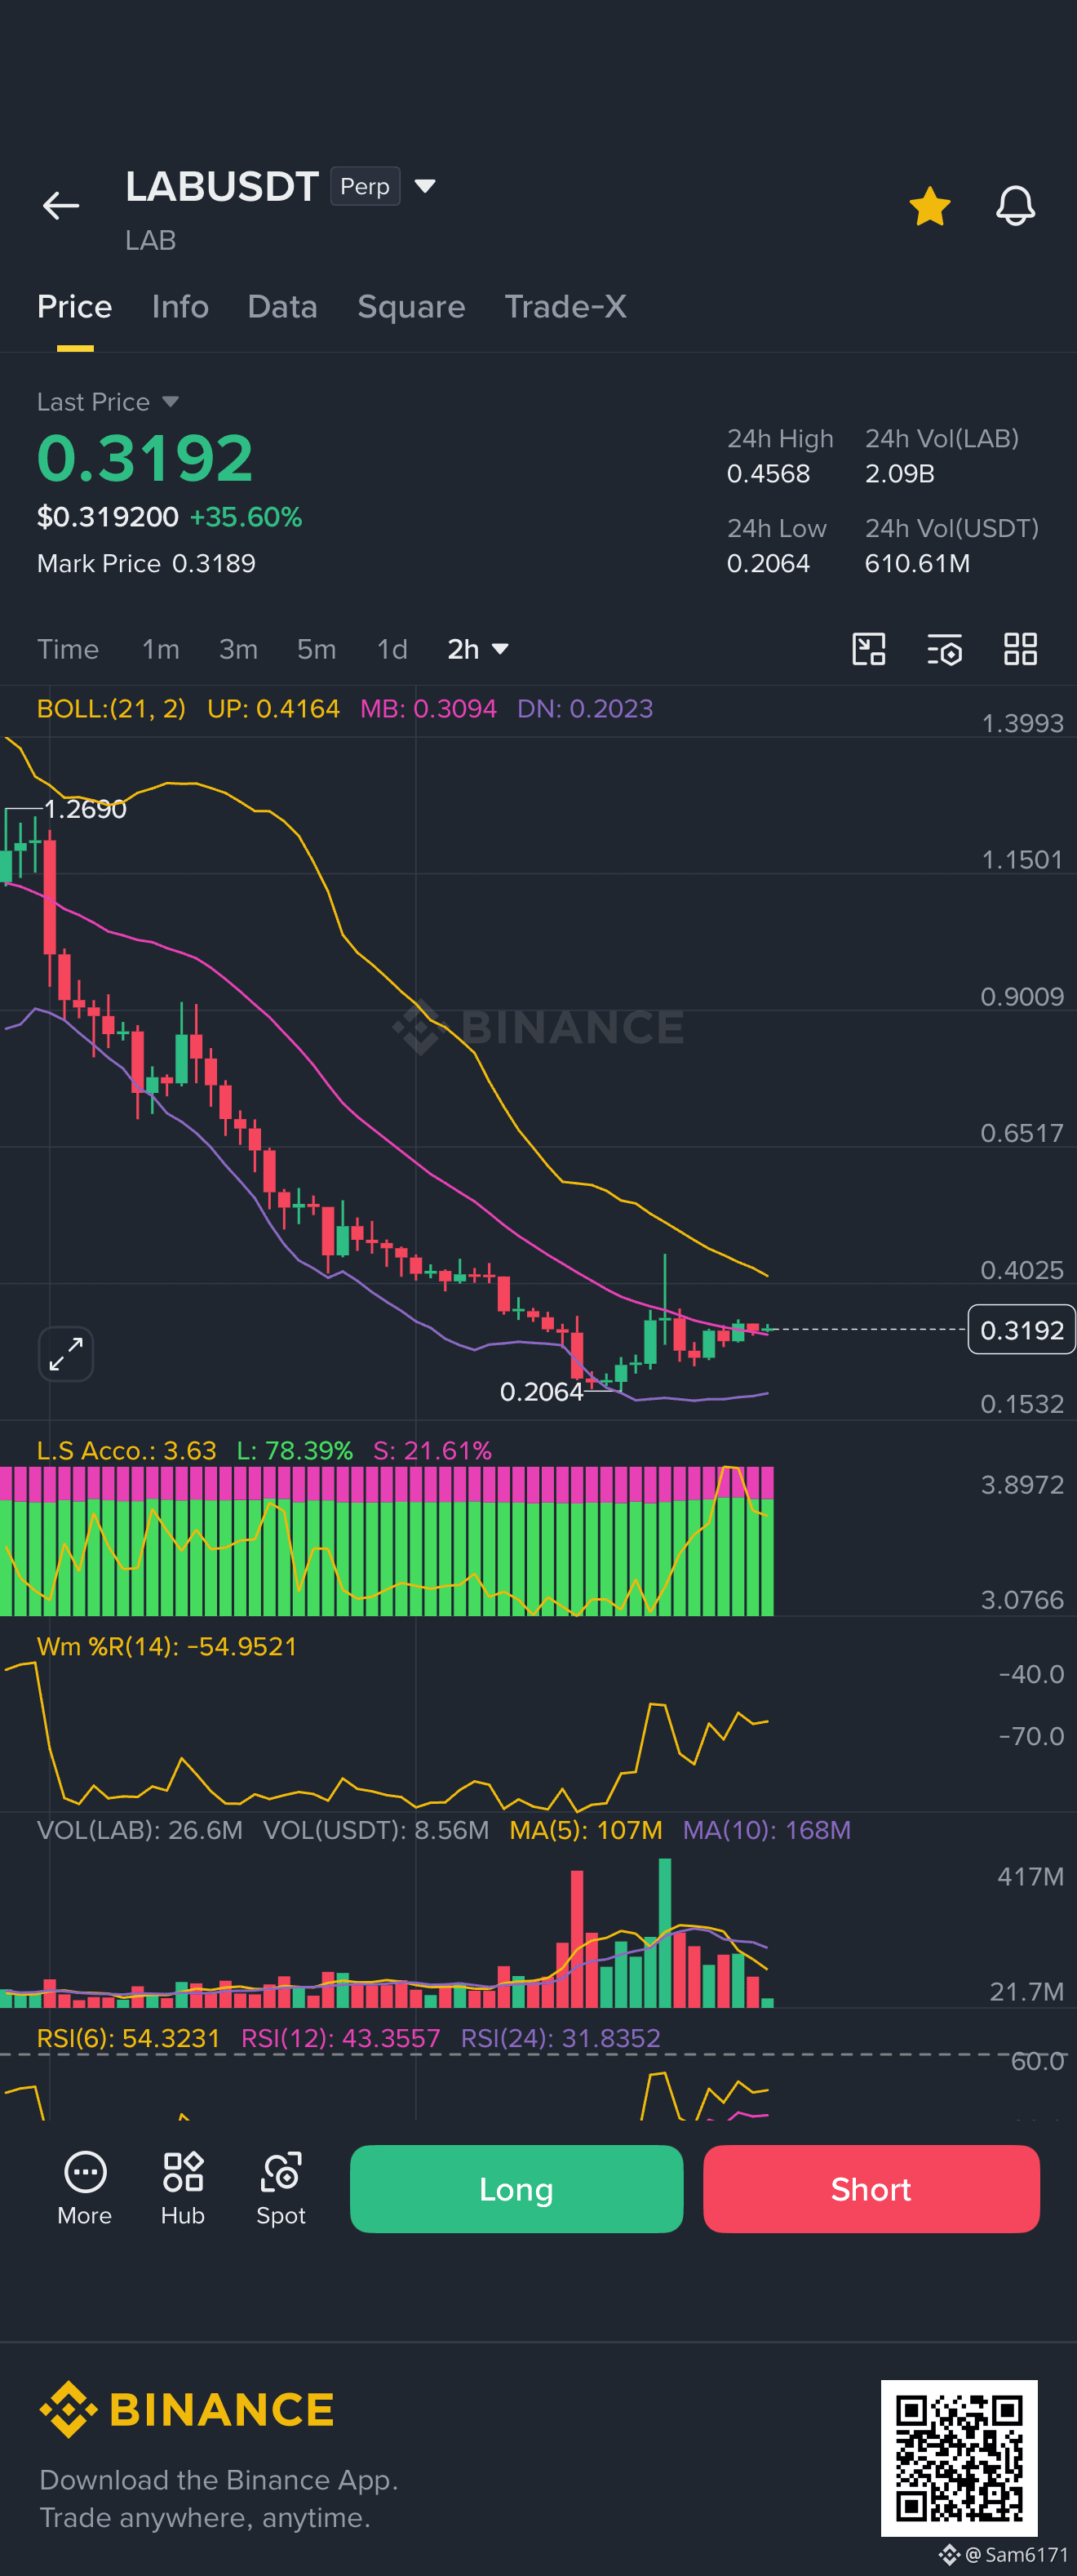Tap the Binance logo in footer
1077x2576 pixels.
click(186, 2410)
